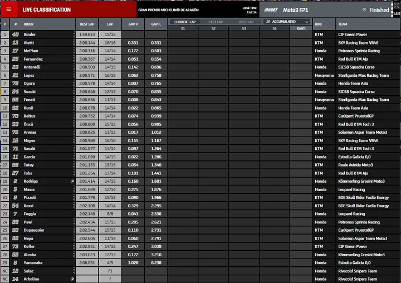
Task: Open the hamburger menu
Action: click(9, 9)
